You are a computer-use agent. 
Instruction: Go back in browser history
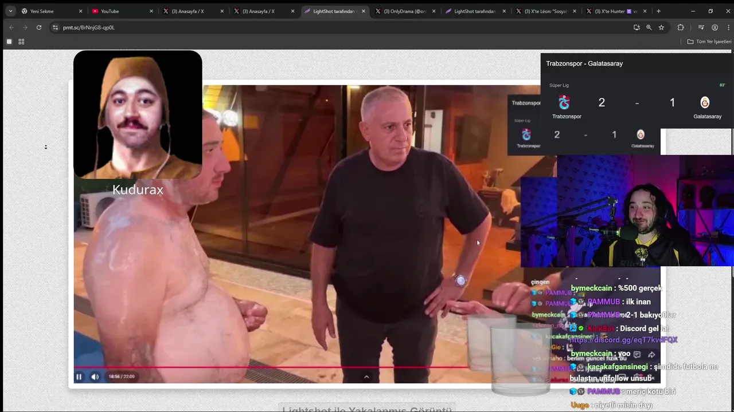pos(11,27)
